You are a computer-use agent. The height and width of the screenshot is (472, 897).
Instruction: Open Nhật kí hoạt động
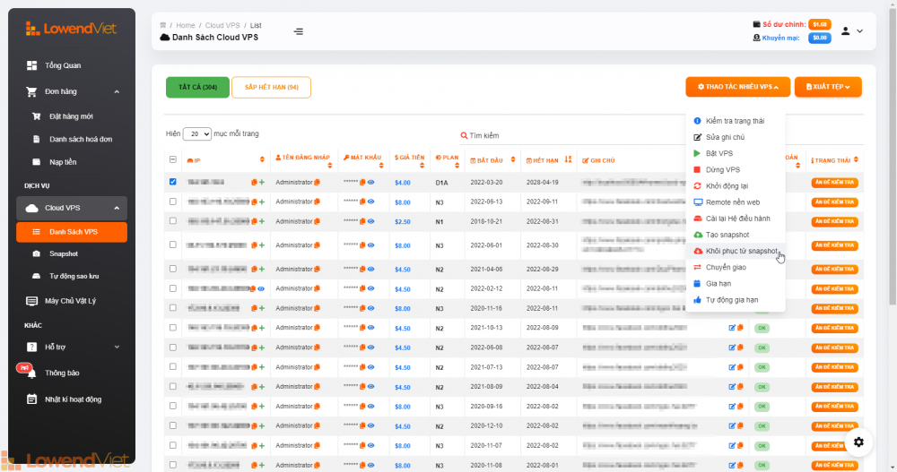(72, 399)
